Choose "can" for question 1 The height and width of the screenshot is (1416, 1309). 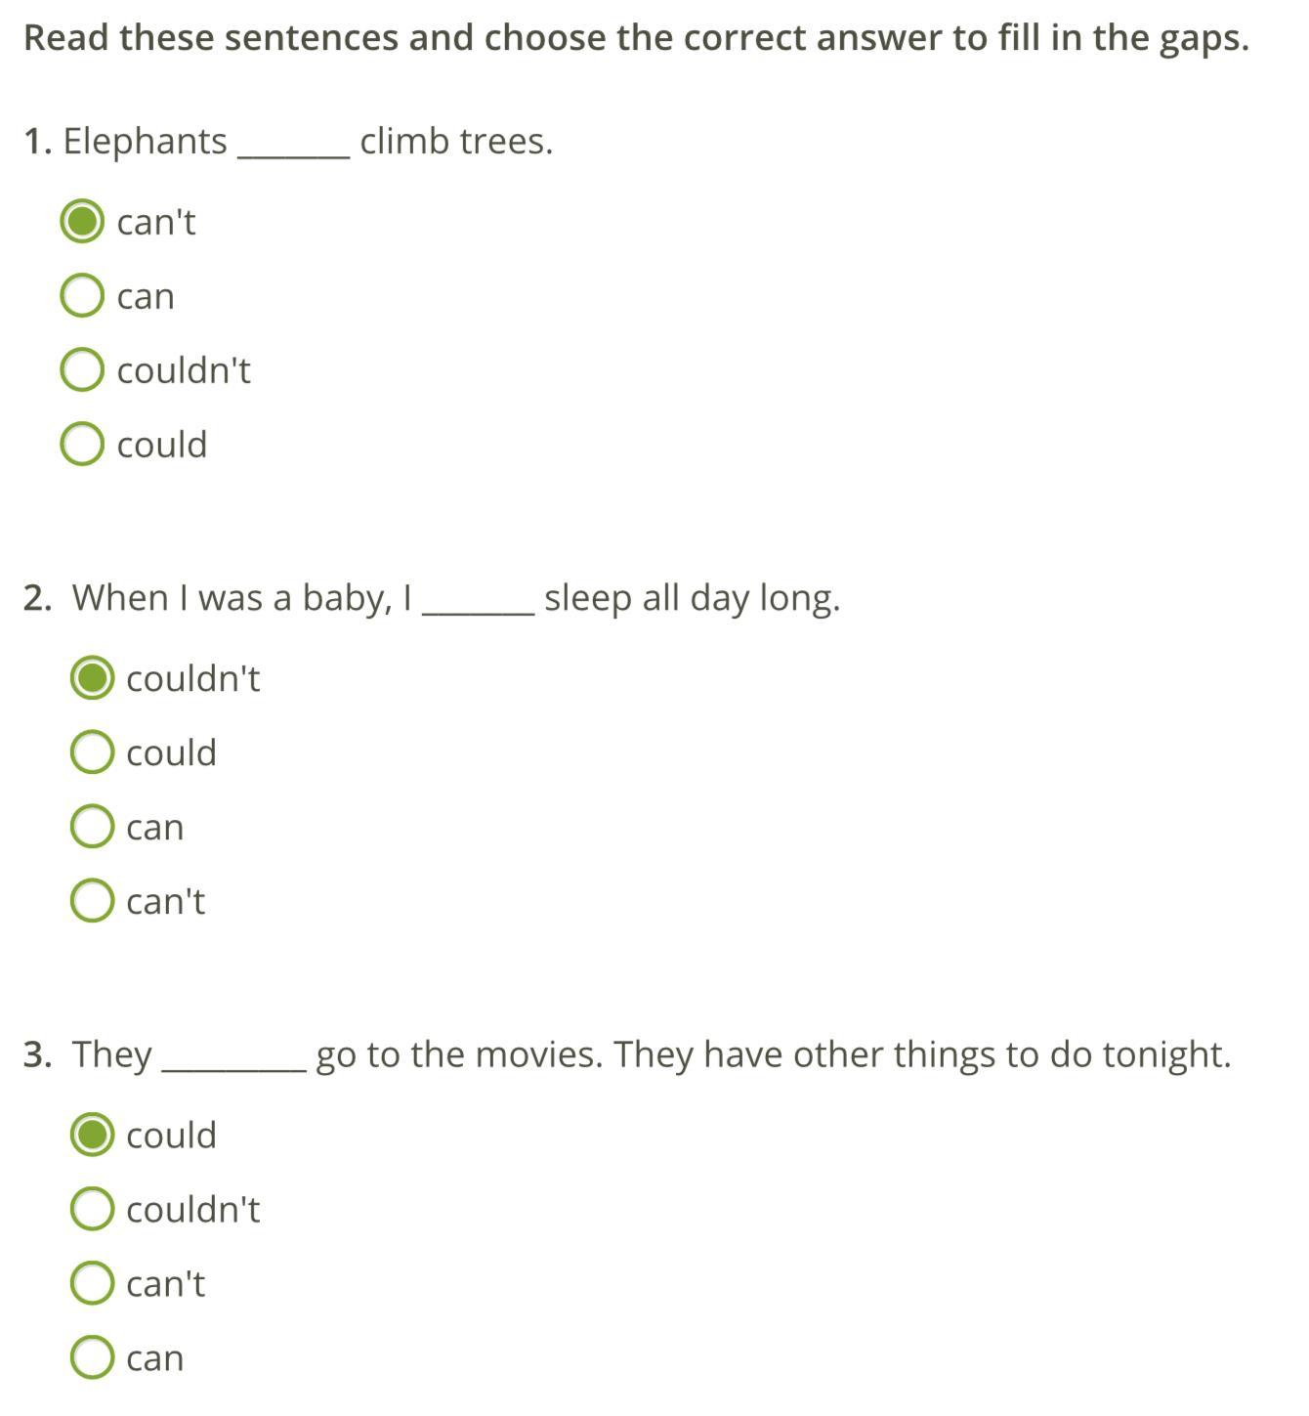point(82,295)
